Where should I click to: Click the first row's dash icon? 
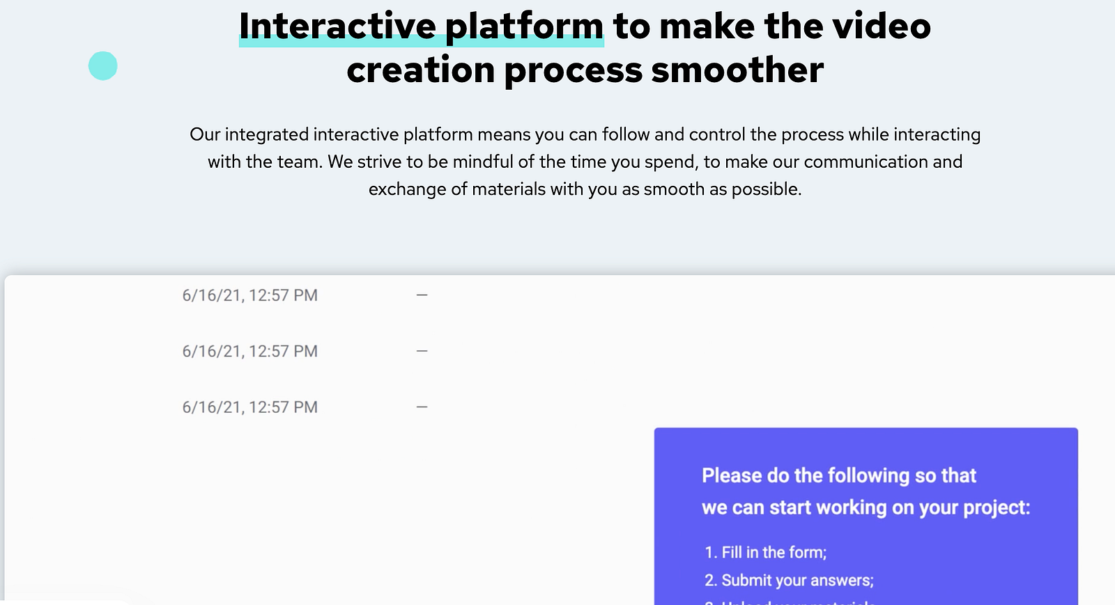pyautogui.click(x=422, y=295)
